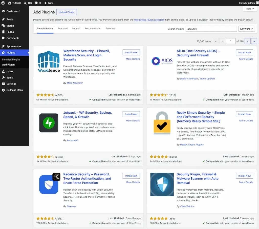Switch to the Search Results tab
259x229 pixels.
45,28
